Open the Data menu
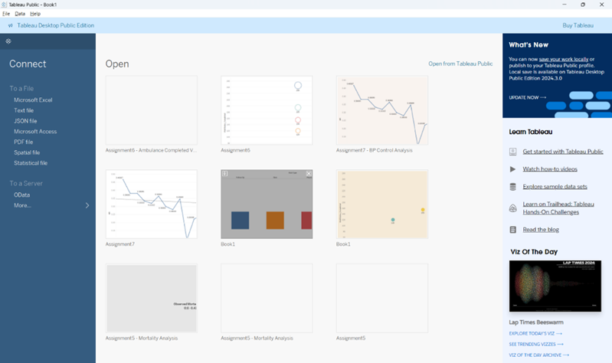This screenshot has height=363, width=612. click(x=20, y=14)
